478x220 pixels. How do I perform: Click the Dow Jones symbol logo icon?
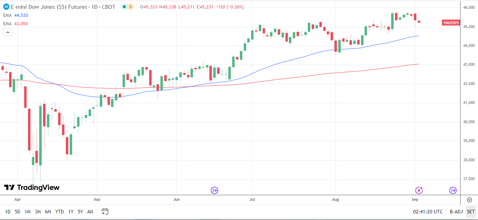[6, 7]
